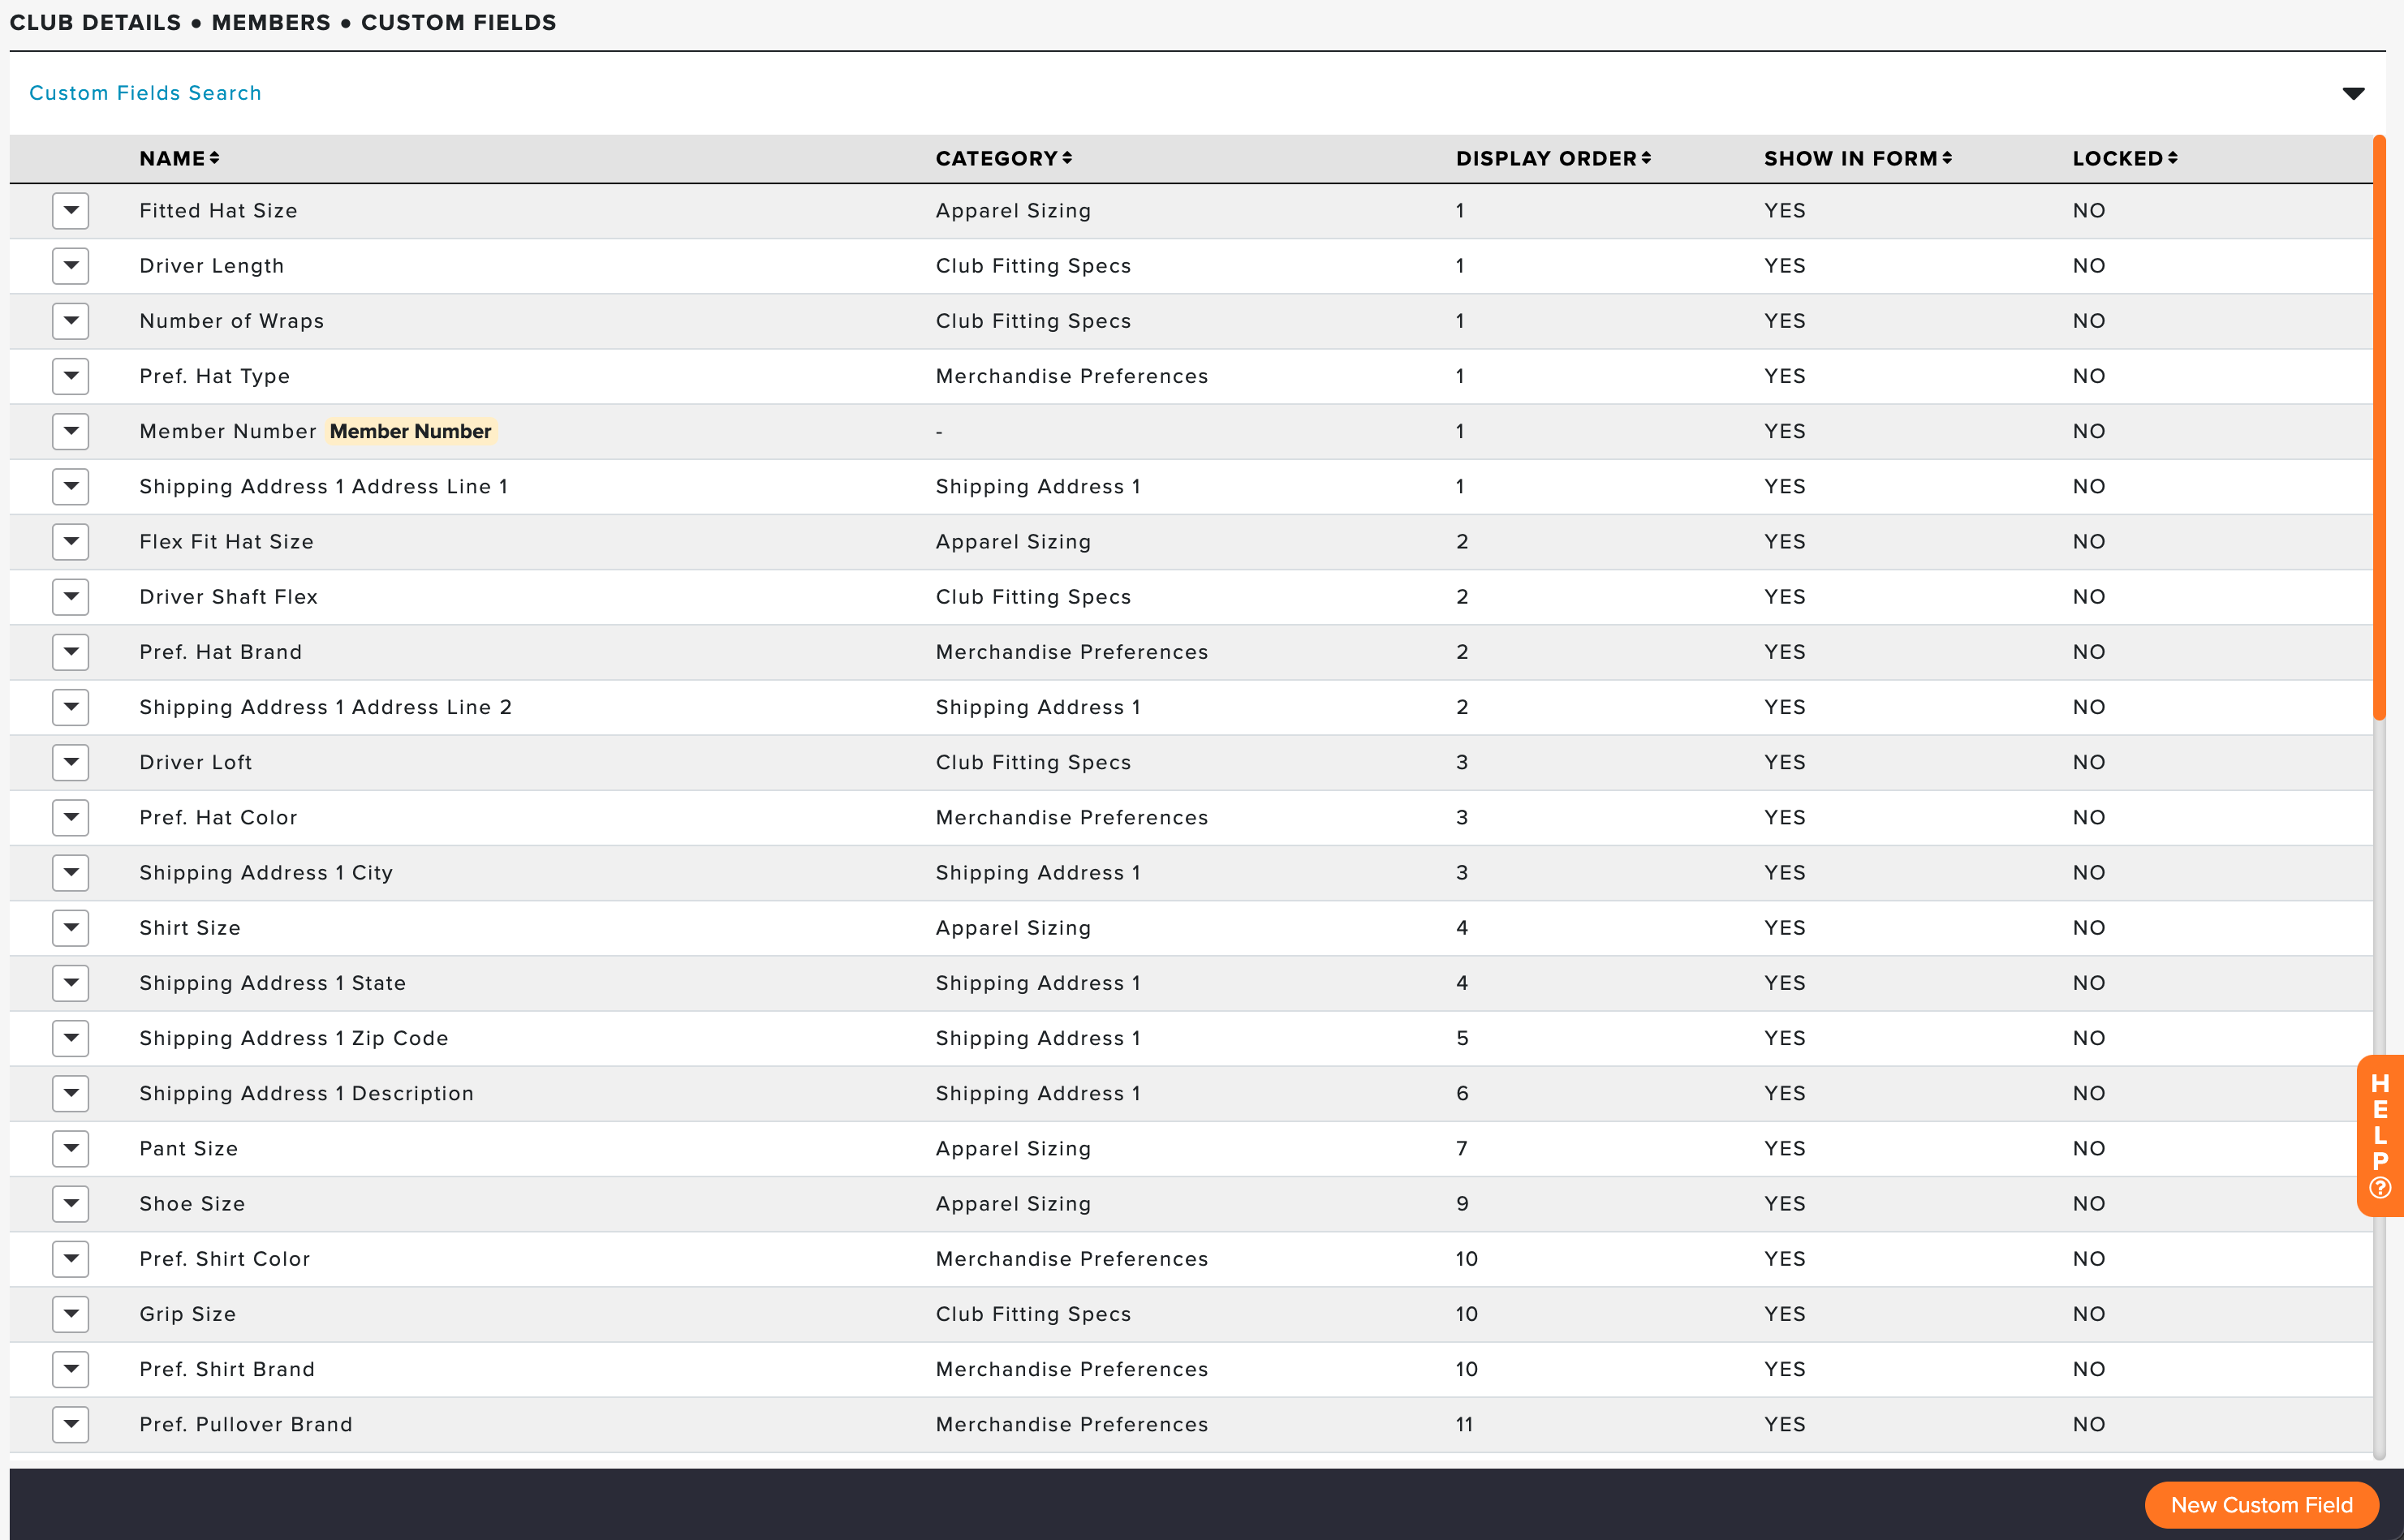The height and width of the screenshot is (1540, 2404).
Task: Select the Number of Wraps name cell
Action: [x=232, y=321]
